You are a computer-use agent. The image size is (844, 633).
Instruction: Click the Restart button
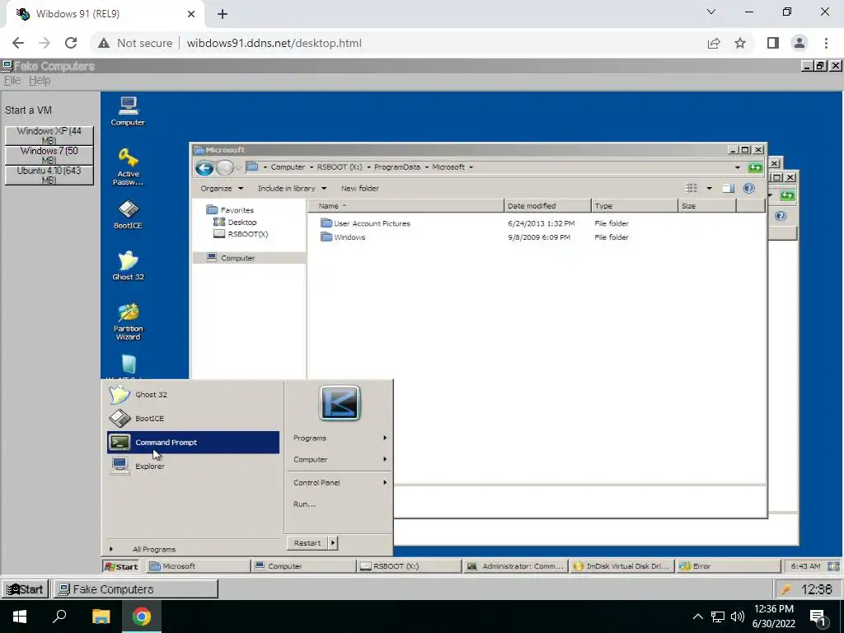tap(307, 543)
